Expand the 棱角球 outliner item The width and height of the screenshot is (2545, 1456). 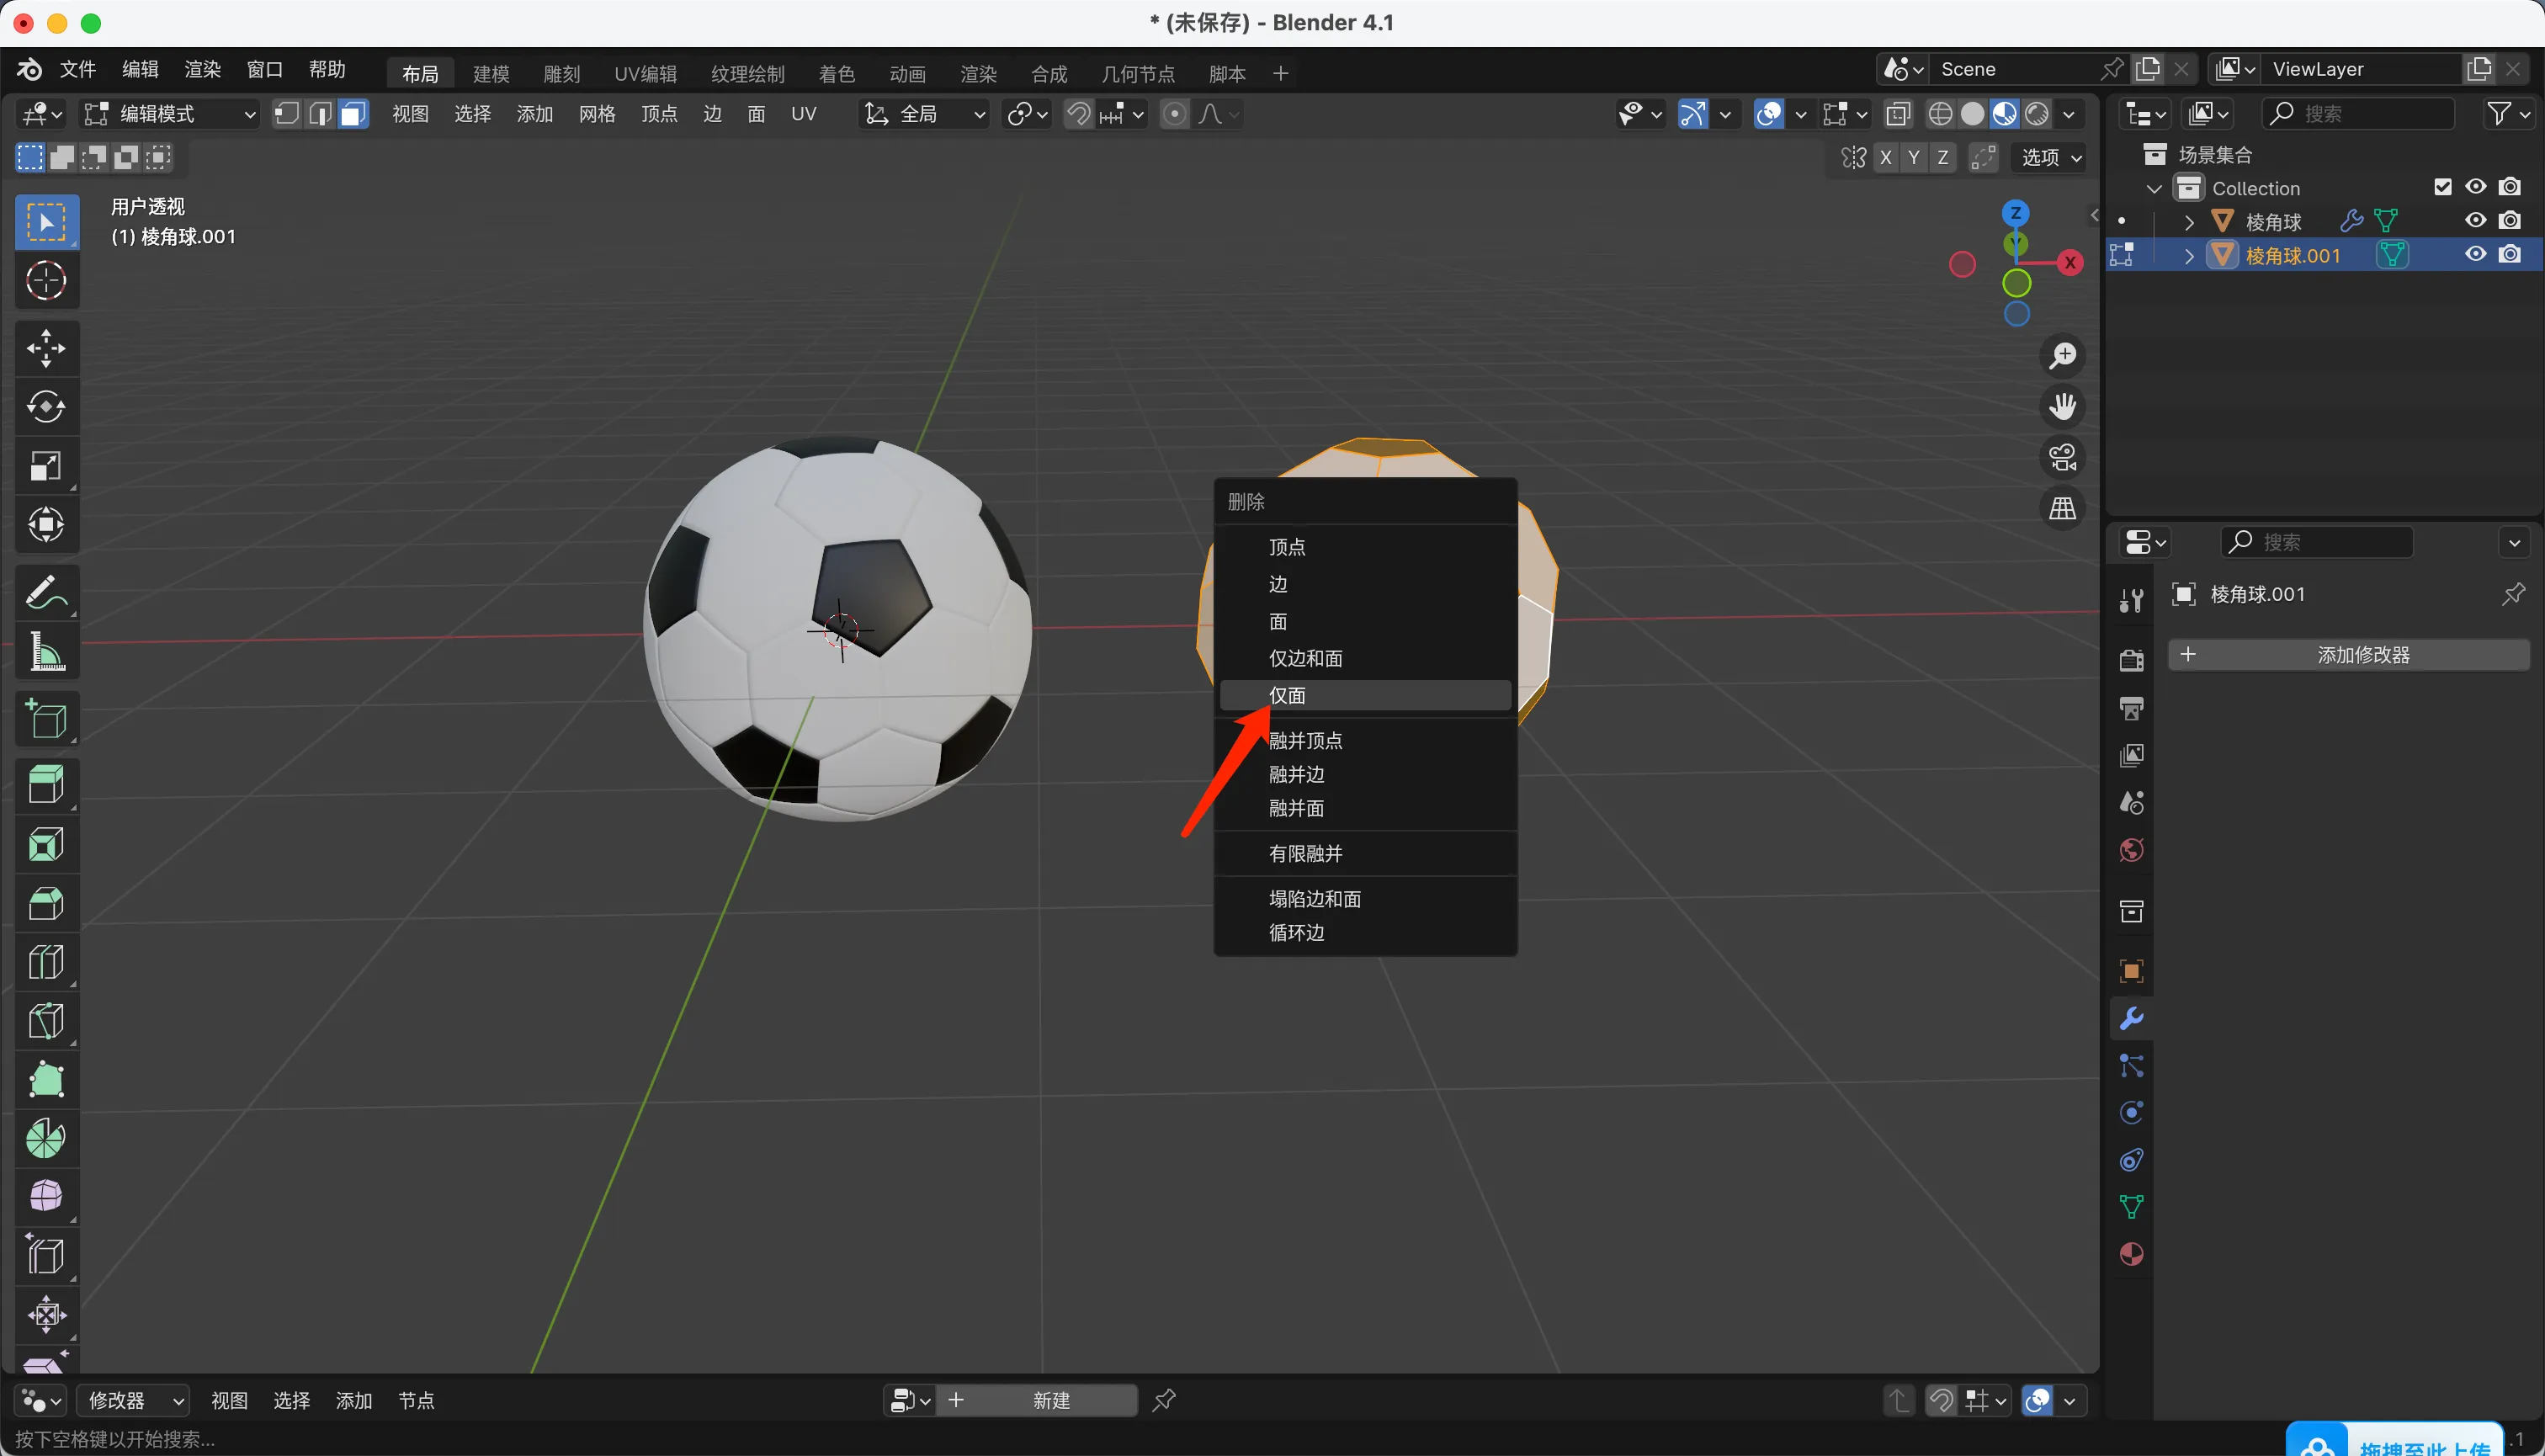point(2189,221)
